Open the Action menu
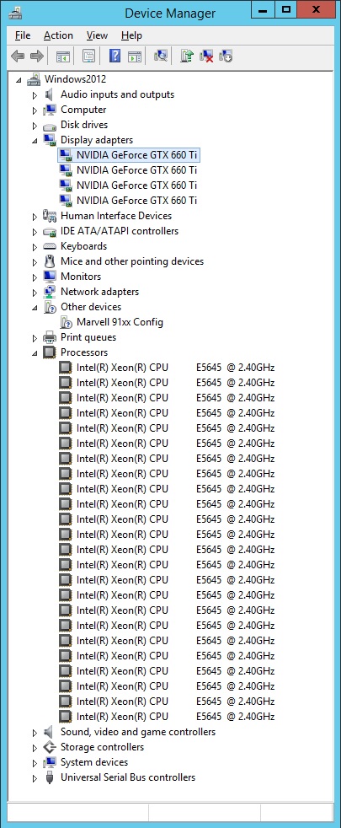Image resolution: width=341 pixels, height=828 pixels. tap(58, 35)
